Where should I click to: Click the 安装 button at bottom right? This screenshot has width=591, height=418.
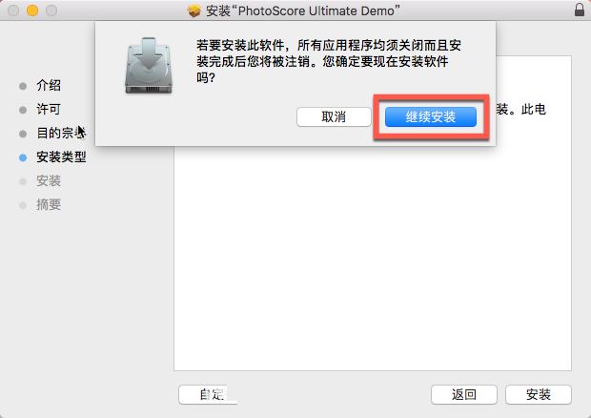pyautogui.click(x=539, y=394)
